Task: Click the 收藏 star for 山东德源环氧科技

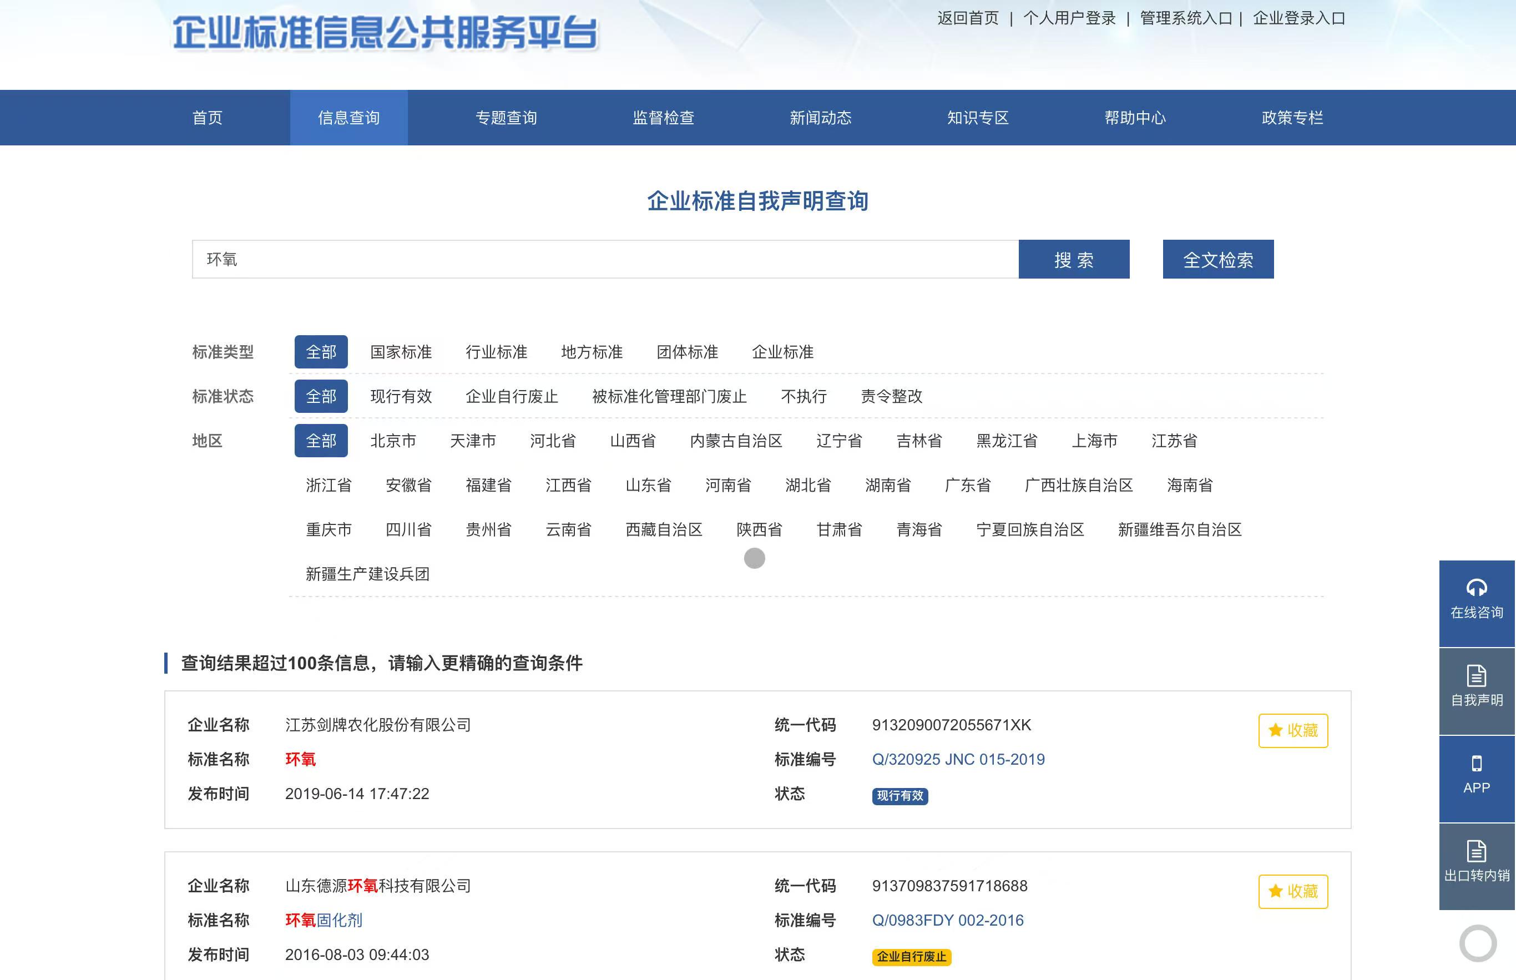Action: tap(1293, 892)
